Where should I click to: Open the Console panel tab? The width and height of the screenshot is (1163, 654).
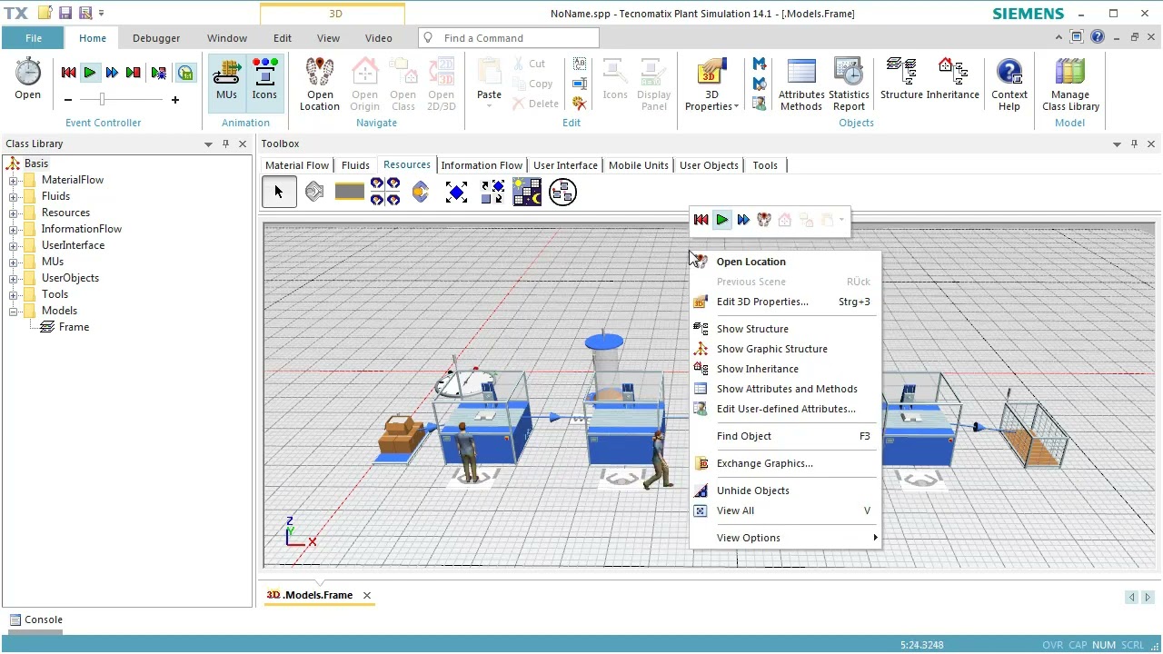[x=36, y=619]
